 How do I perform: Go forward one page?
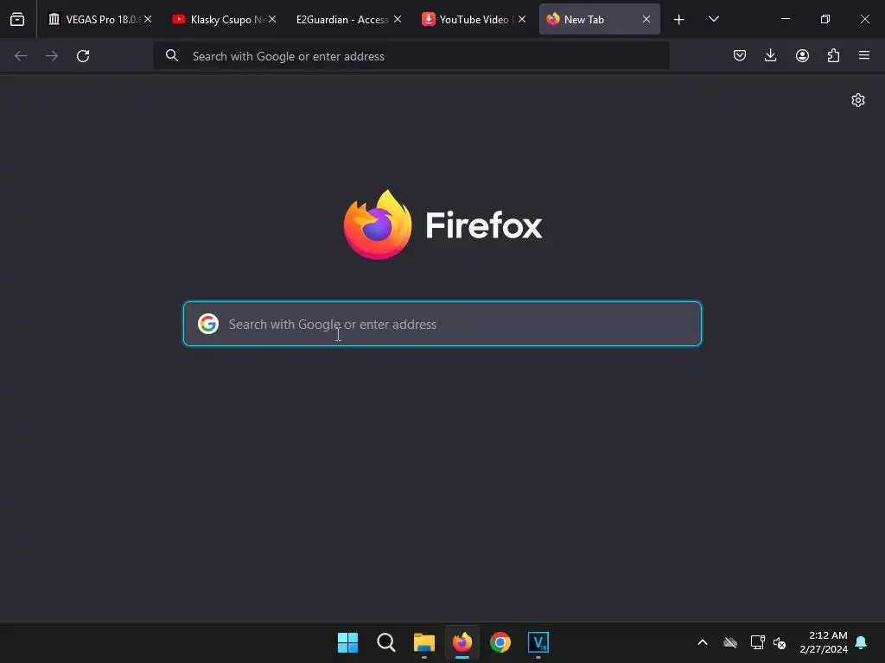(x=52, y=56)
